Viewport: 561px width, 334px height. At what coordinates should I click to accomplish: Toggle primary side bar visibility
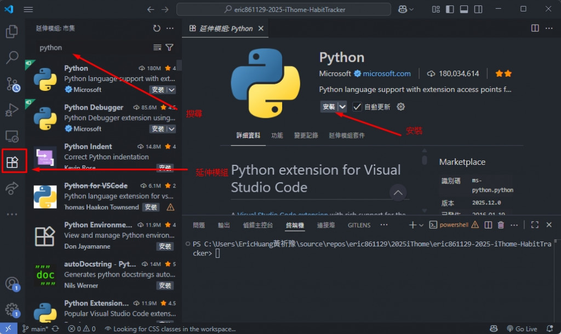(450, 9)
